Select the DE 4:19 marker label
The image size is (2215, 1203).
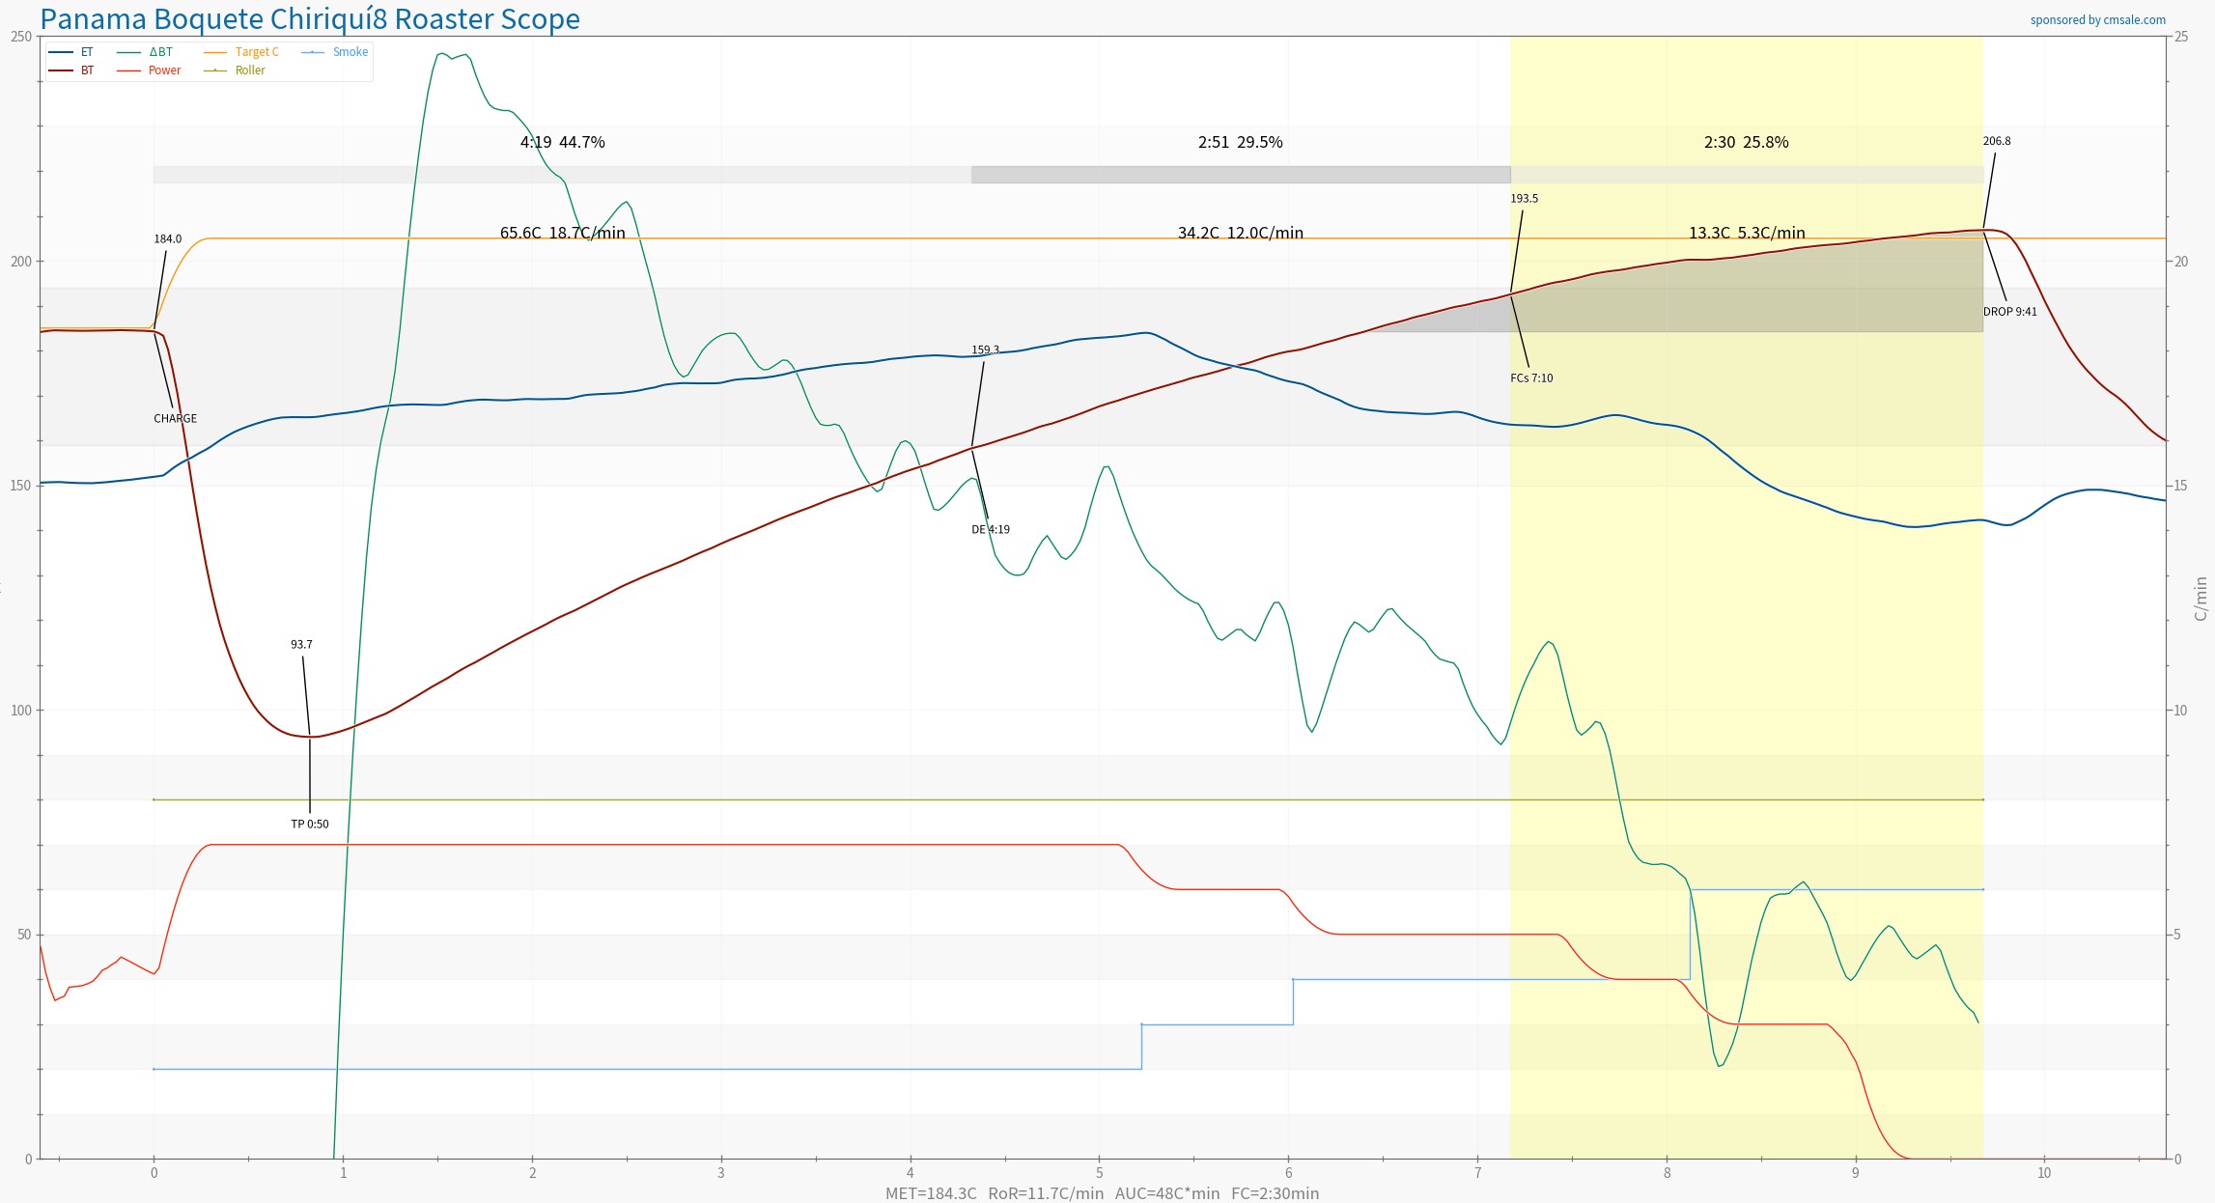[991, 530]
